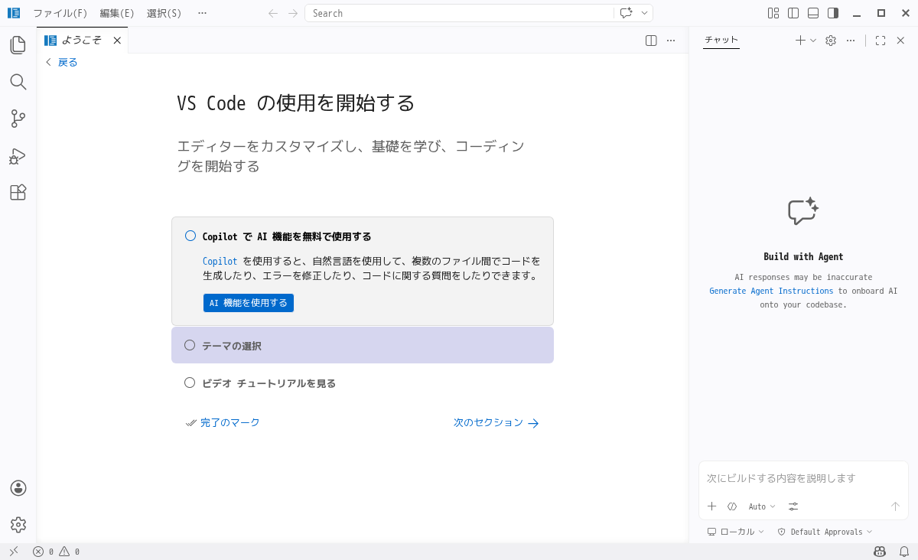Image resolution: width=918 pixels, height=560 pixels.
Task: Open the 選択(S) menu
Action: (x=164, y=13)
